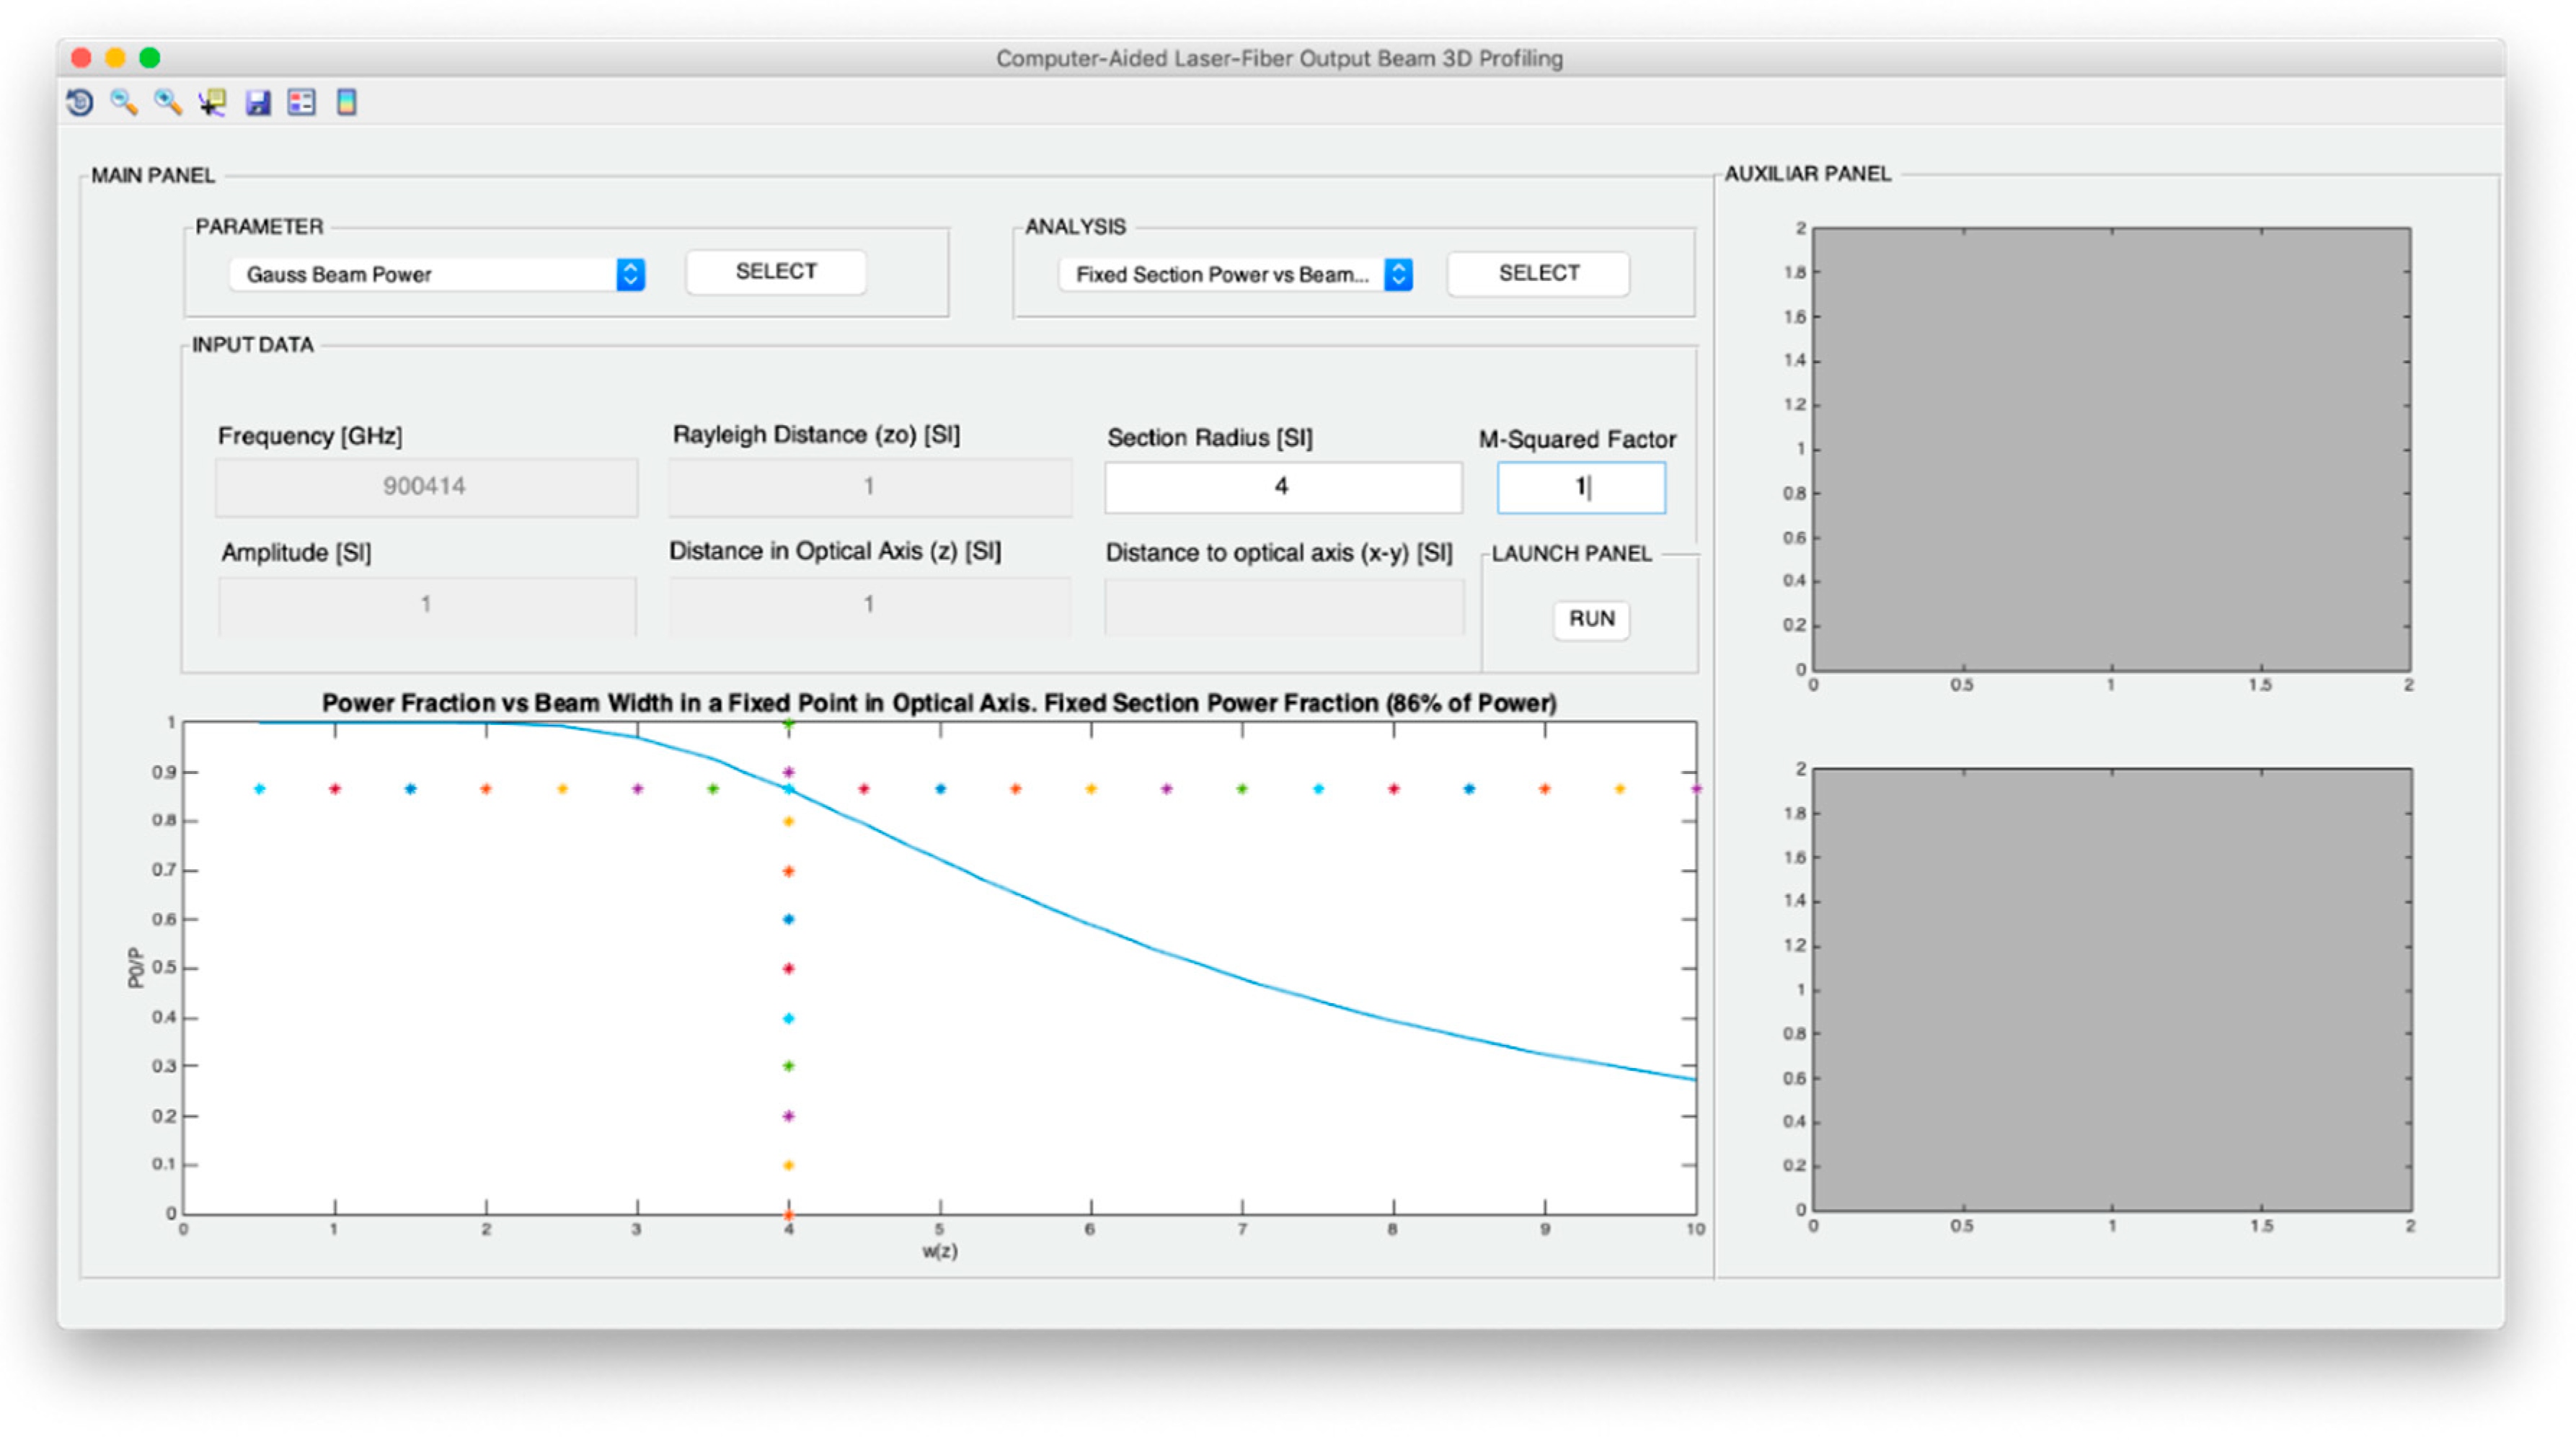
Task: Click the Rotate 3D toolbar icon
Action: coord(80,102)
